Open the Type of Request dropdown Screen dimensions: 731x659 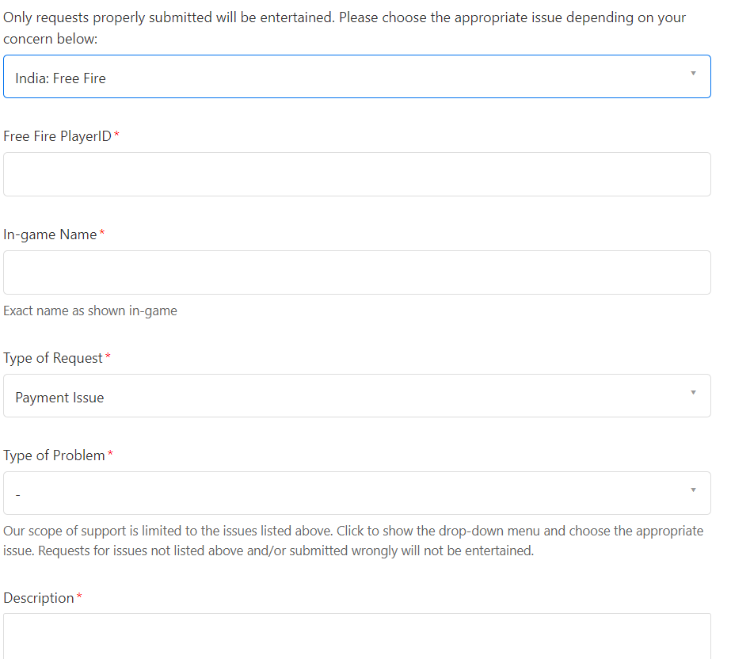tap(356, 395)
